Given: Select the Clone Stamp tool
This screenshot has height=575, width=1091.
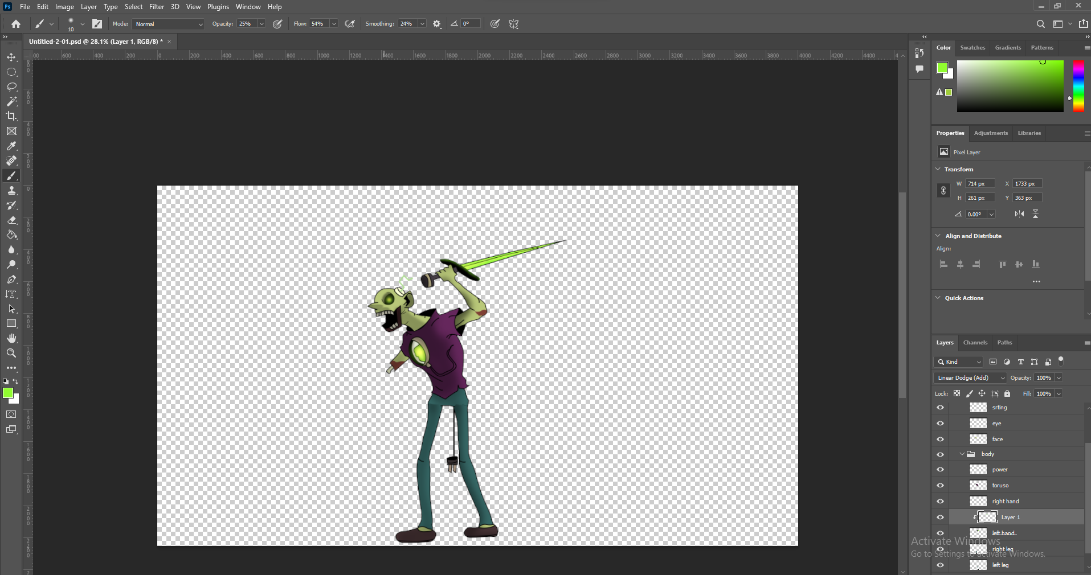Looking at the screenshot, I should (x=11, y=191).
